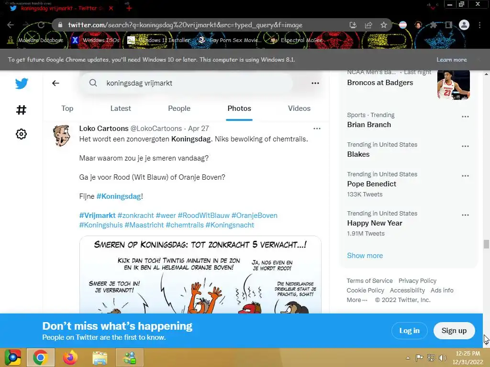Open more options for Brian Branch trend
Screen dimensions: 490x367
[465, 117]
